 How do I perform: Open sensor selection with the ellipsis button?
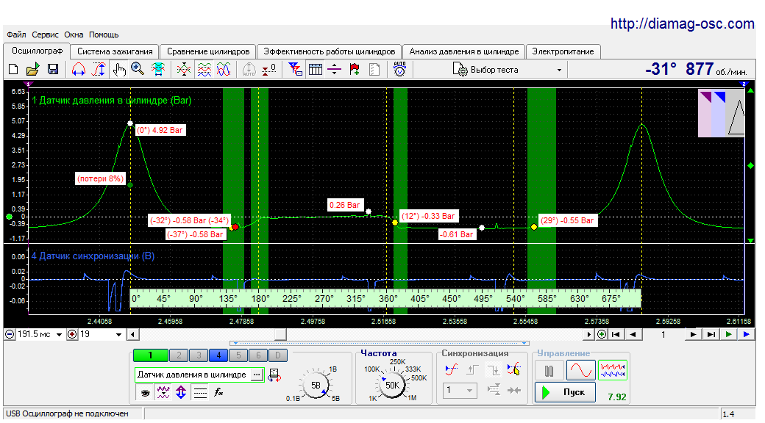pyautogui.click(x=257, y=375)
